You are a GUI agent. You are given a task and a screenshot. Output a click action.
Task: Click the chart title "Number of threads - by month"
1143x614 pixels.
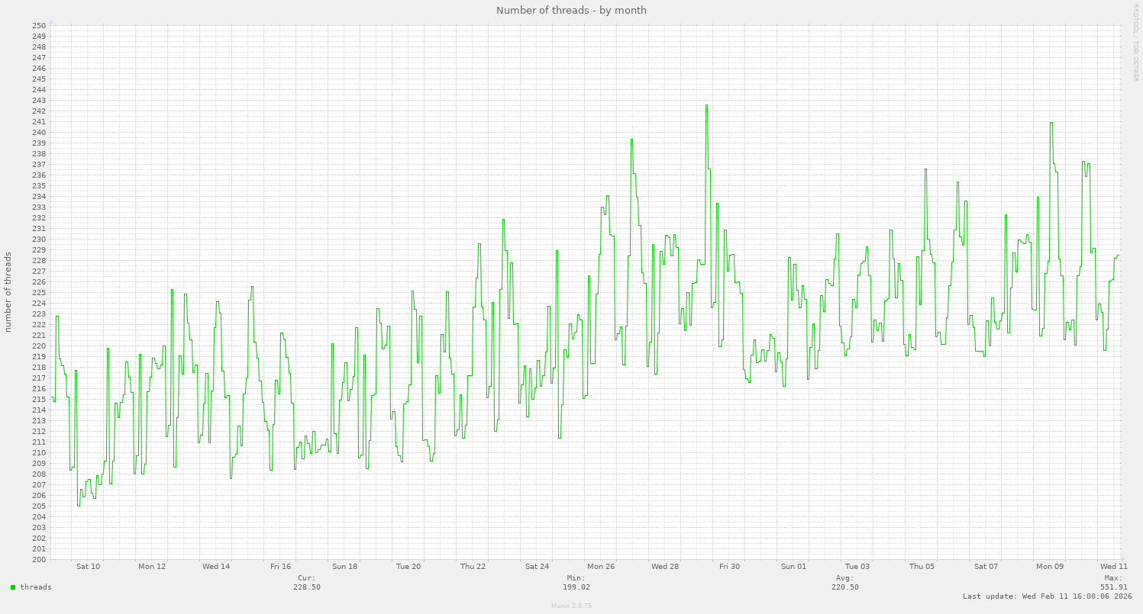(571, 10)
